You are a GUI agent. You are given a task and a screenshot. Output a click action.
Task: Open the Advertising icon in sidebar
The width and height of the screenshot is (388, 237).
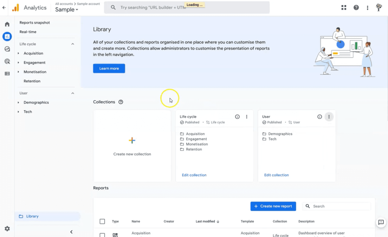(x=7, y=61)
